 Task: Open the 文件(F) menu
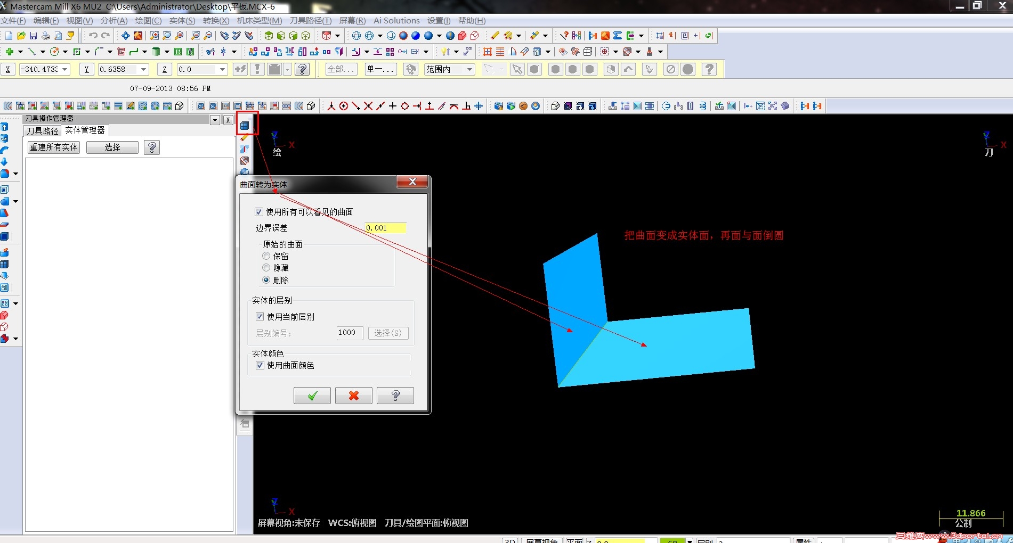pos(13,21)
